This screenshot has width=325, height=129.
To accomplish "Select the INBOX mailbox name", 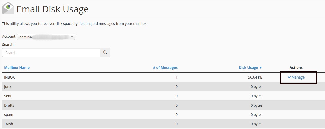I will [x=10, y=77].
